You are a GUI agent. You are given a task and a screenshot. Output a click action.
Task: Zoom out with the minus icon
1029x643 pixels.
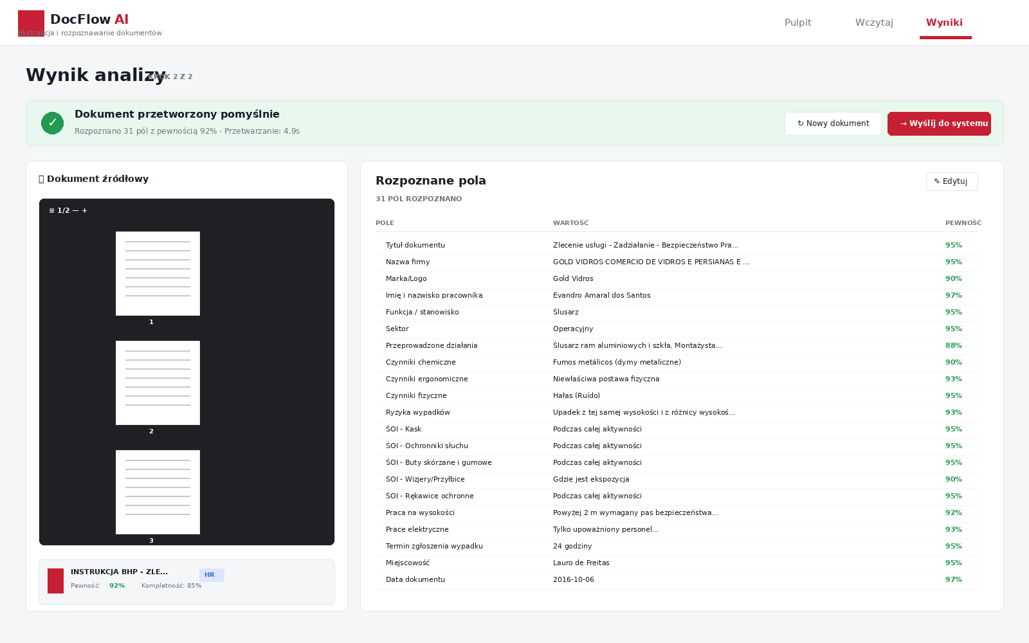75,211
